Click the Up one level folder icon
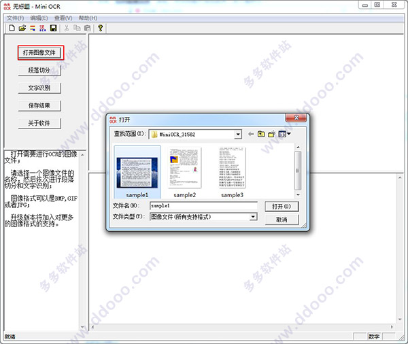 click(261, 134)
